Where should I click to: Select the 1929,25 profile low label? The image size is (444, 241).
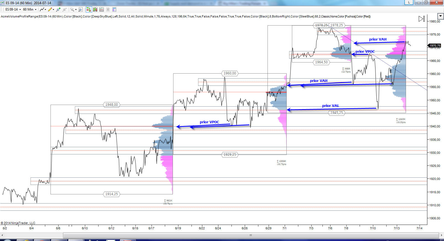(230, 155)
